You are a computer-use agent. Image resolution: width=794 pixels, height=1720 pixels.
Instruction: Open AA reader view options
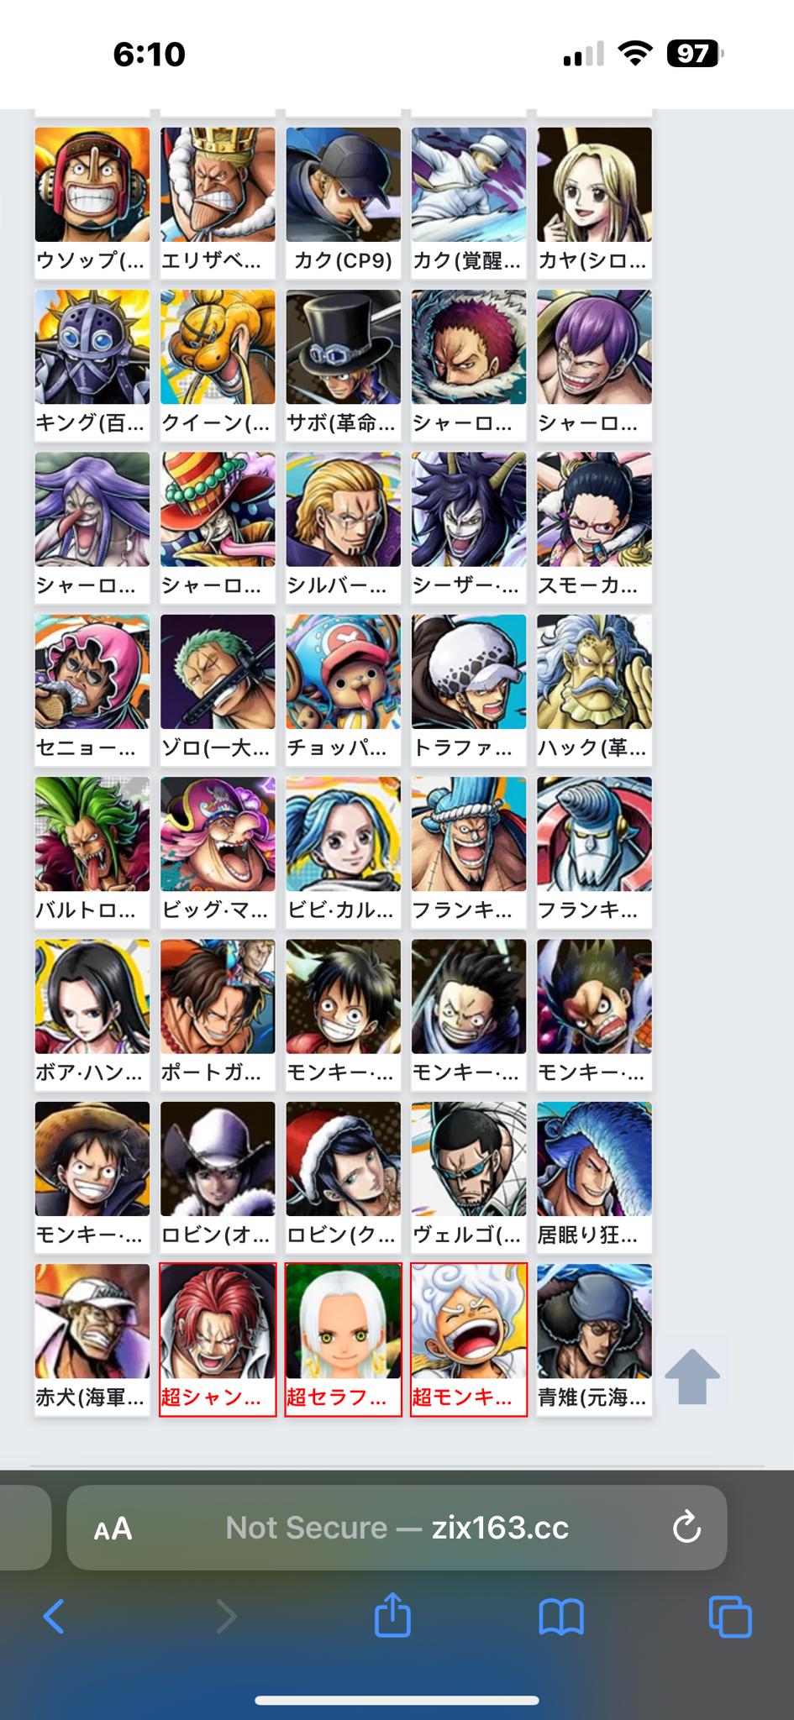click(113, 1528)
